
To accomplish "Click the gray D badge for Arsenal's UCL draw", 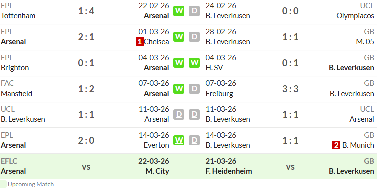I will pyautogui.click(x=179, y=114).
